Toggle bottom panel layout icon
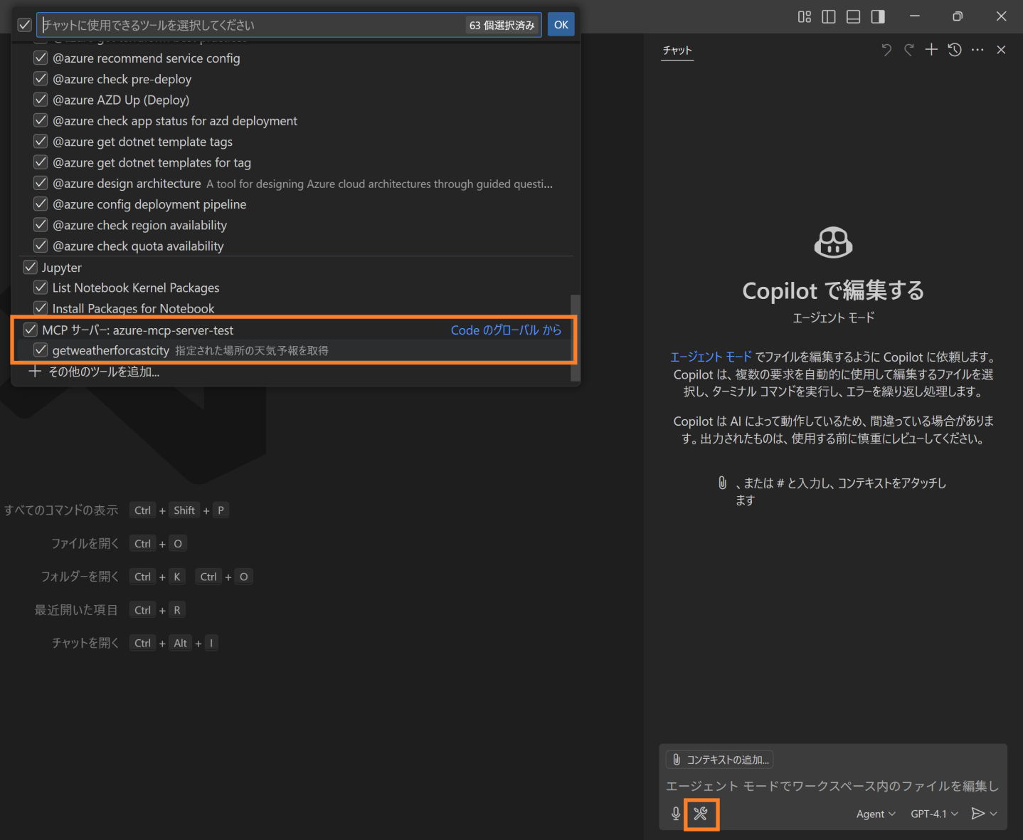1023x840 pixels. pos(853,16)
